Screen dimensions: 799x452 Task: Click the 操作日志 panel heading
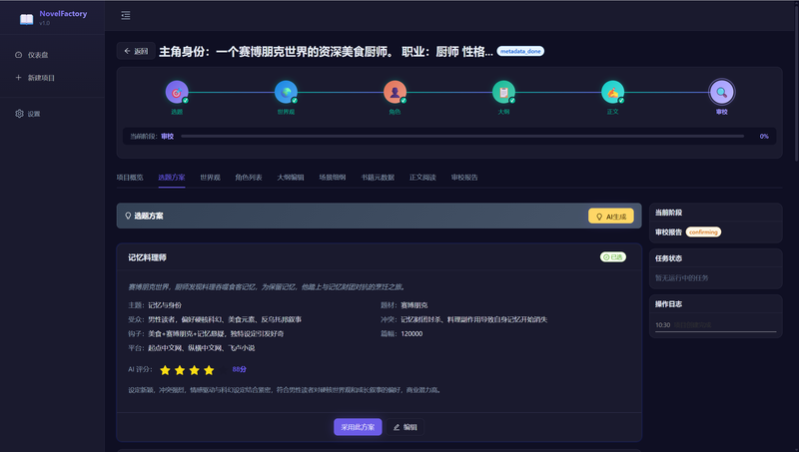668,304
